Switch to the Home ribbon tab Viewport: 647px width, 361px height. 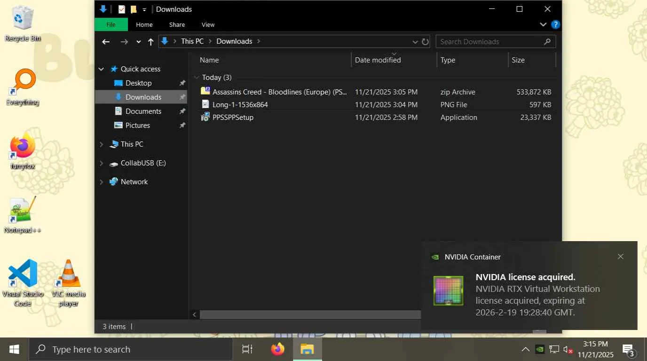pyautogui.click(x=144, y=24)
